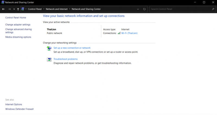Click the Forward navigation arrow

9,9
